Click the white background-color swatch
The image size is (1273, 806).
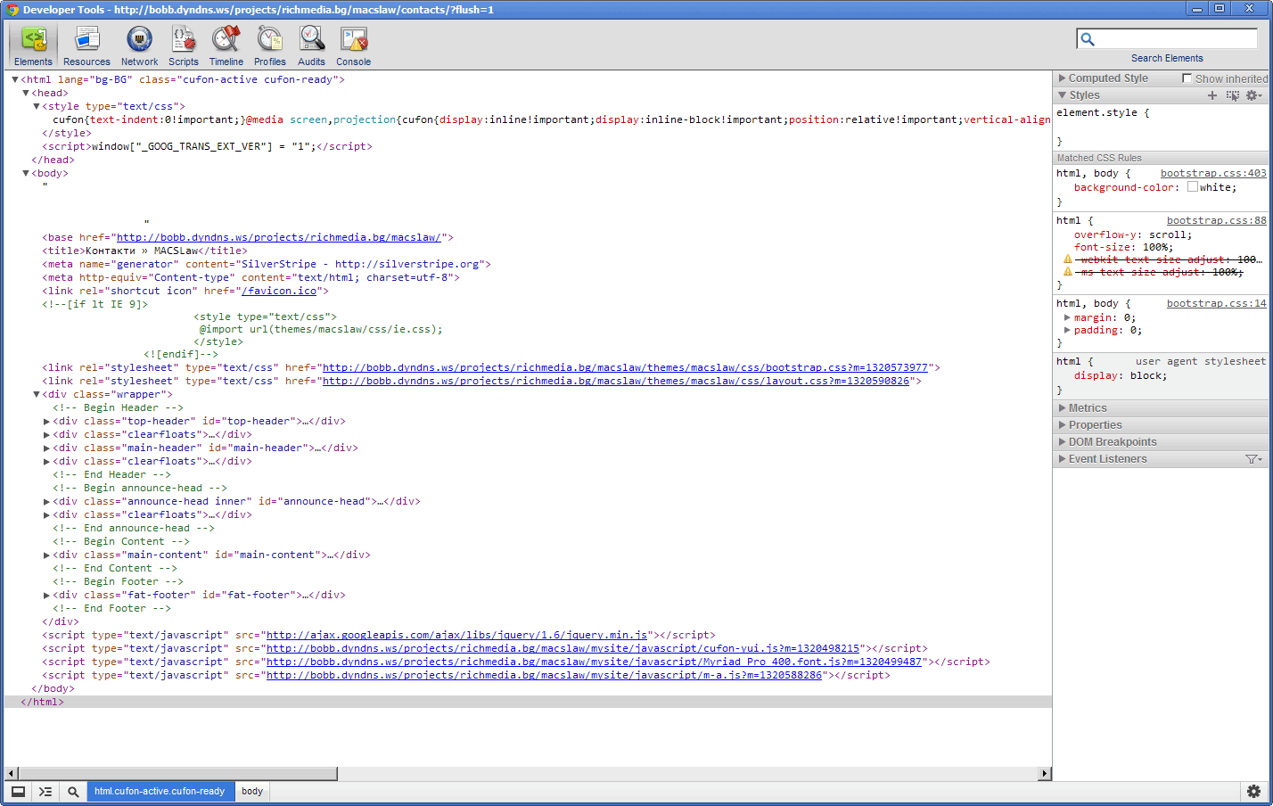[1192, 187]
